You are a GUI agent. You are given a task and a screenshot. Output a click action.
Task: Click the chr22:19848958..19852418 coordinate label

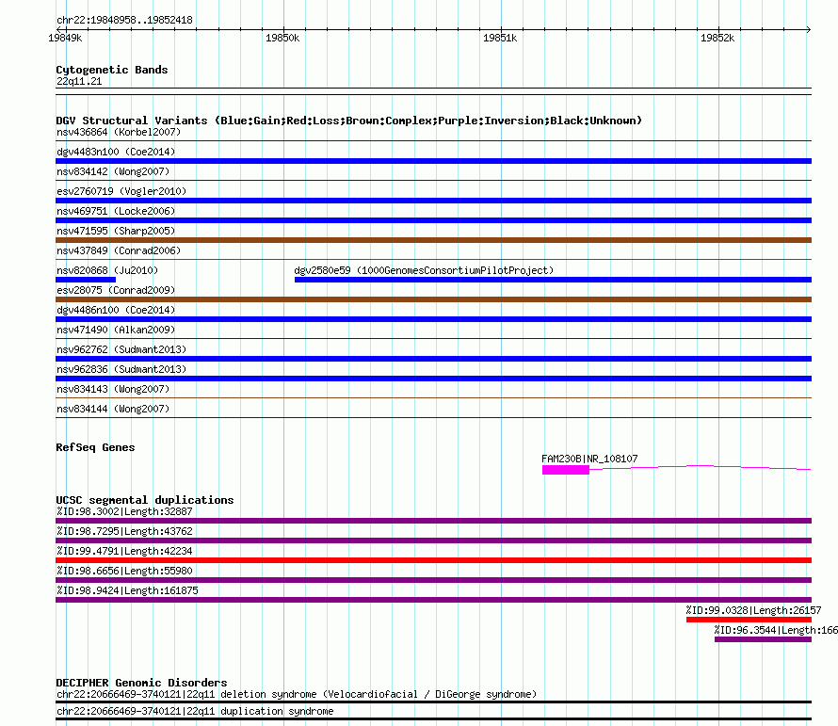(x=124, y=21)
